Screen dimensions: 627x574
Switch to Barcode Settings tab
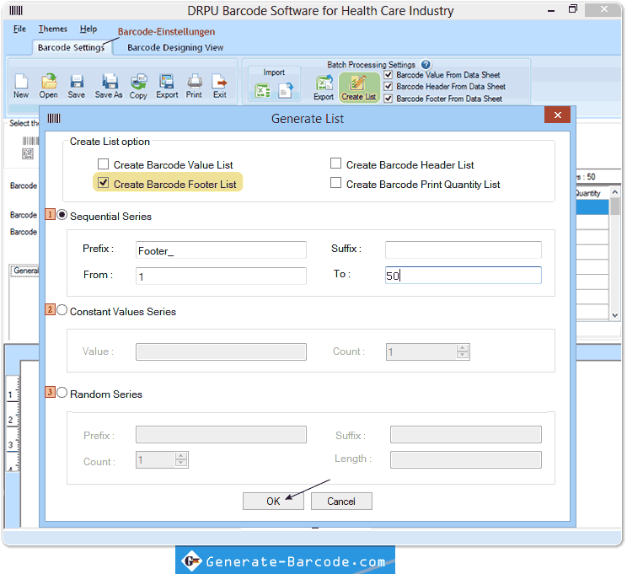pyautogui.click(x=71, y=47)
